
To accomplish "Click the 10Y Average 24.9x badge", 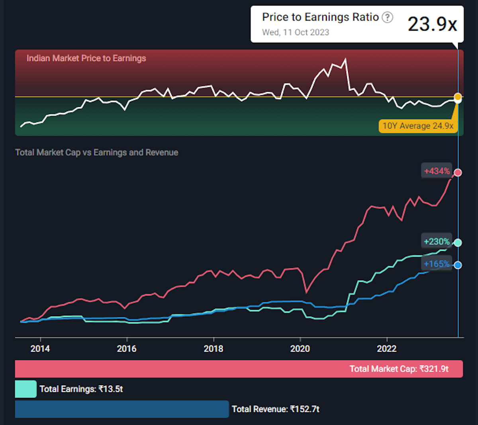I will pyautogui.click(x=417, y=126).
